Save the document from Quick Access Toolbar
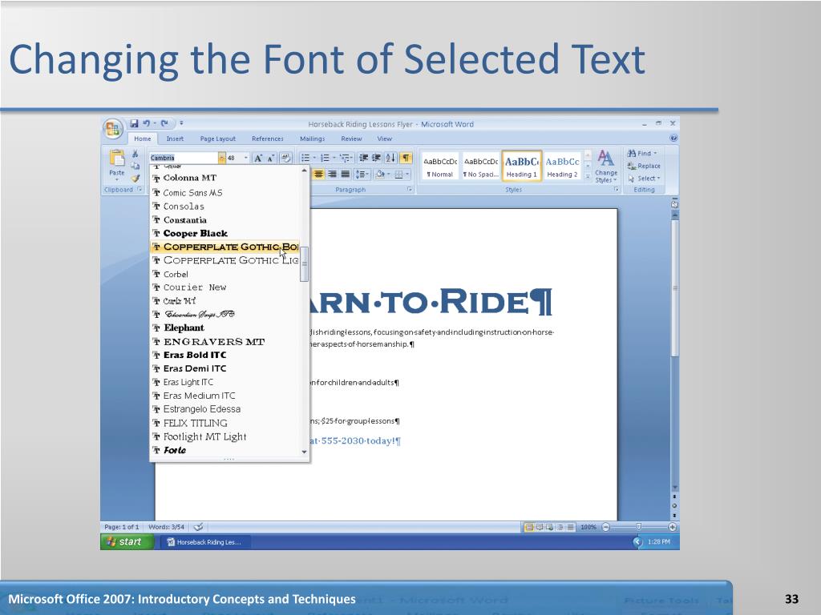 (134, 123)
